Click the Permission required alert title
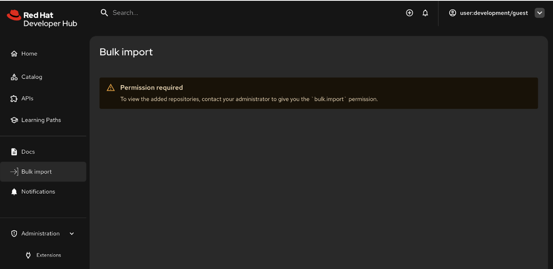Viewport: 553px width, 269px height. 151,88
